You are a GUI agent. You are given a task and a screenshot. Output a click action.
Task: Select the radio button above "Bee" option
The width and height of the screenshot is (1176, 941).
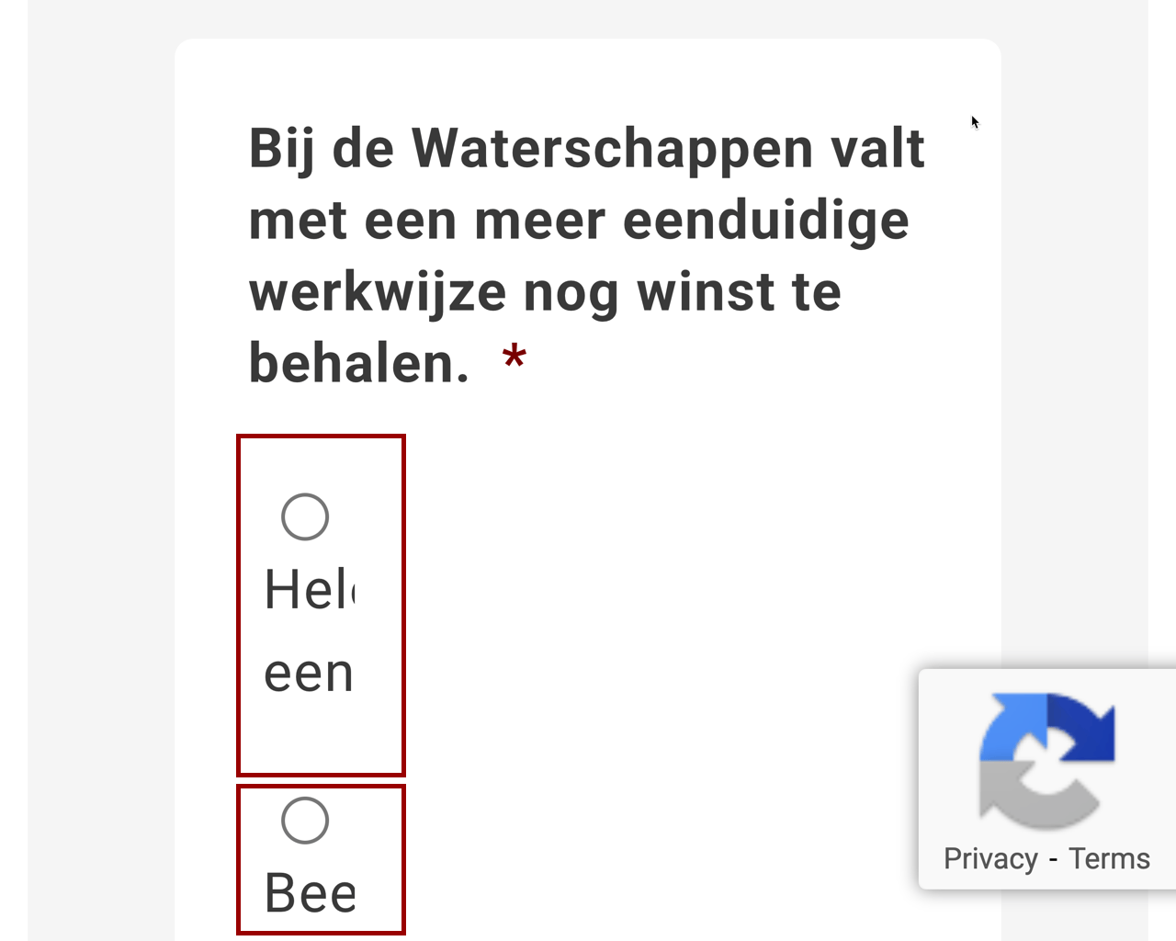305,820
